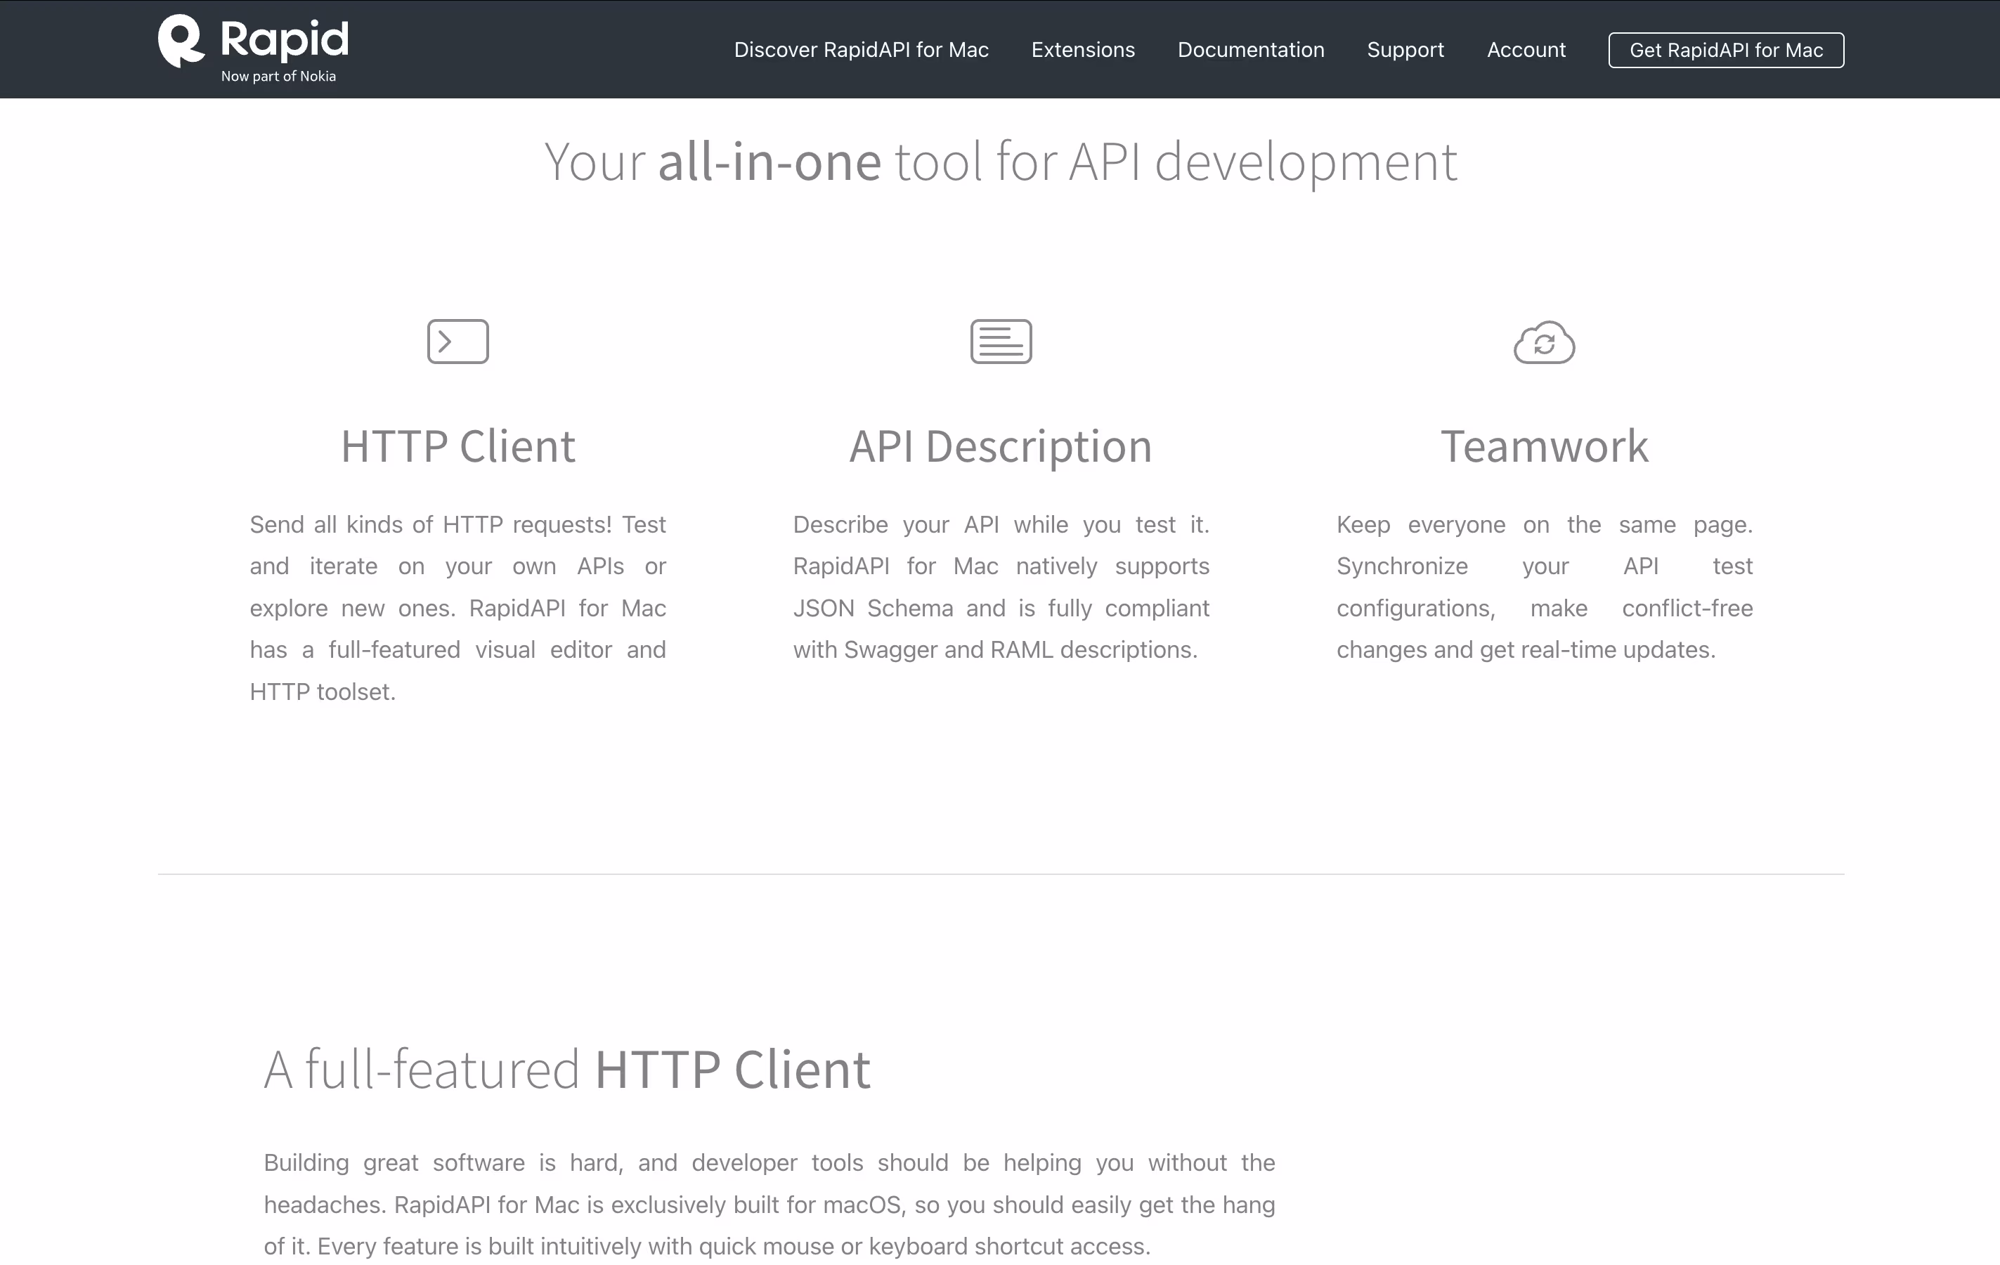Click the API Description document icon
This screenshot has width=2000, height=1265.
point(1001,342)
